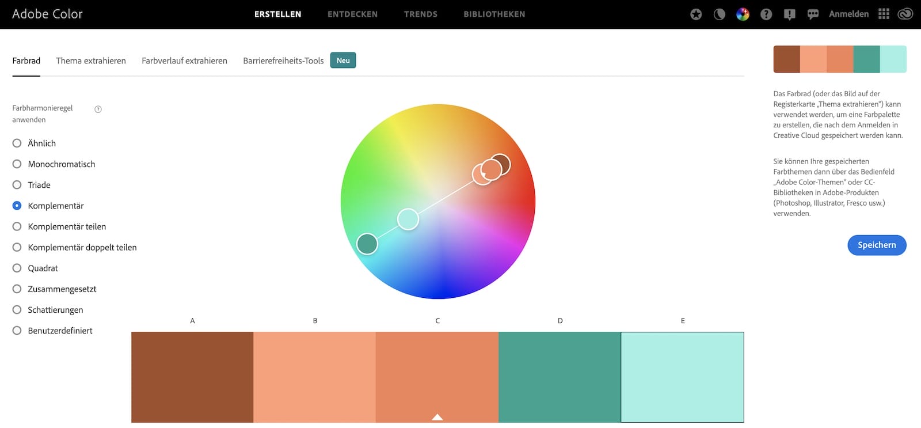Select Komplementär doppelt teilen option
Screen dimensions: 921x428
17,248
